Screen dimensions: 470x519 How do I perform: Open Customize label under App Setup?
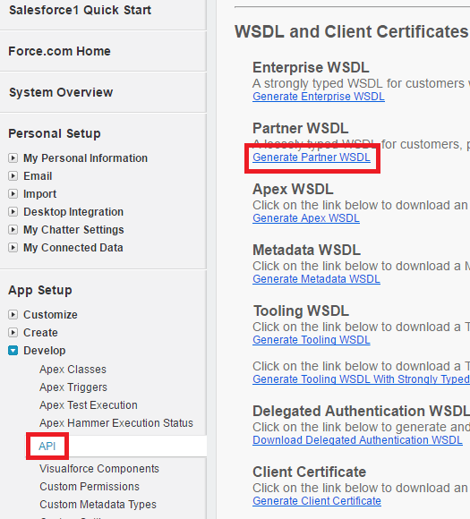pyautogui.click(x=50, y=314)
